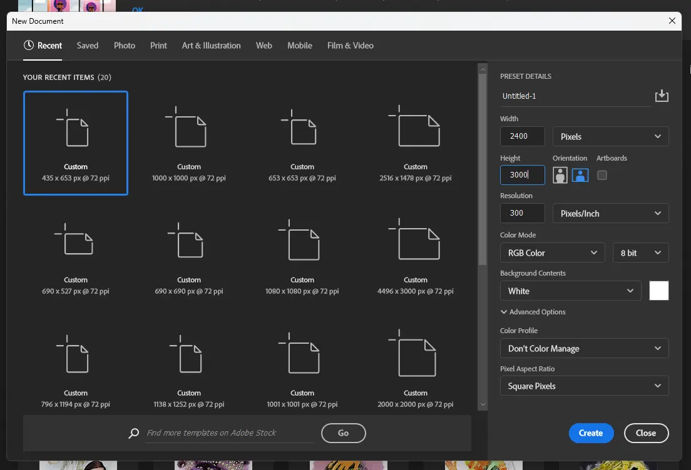Collapse the Advanced Options section
Image resolution: width=691 pixels, height=470 pixels.
point(533,312)
